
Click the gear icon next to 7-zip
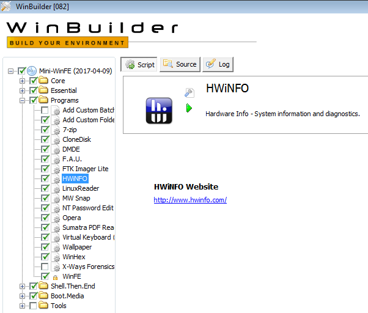click(x=56, y=130)
